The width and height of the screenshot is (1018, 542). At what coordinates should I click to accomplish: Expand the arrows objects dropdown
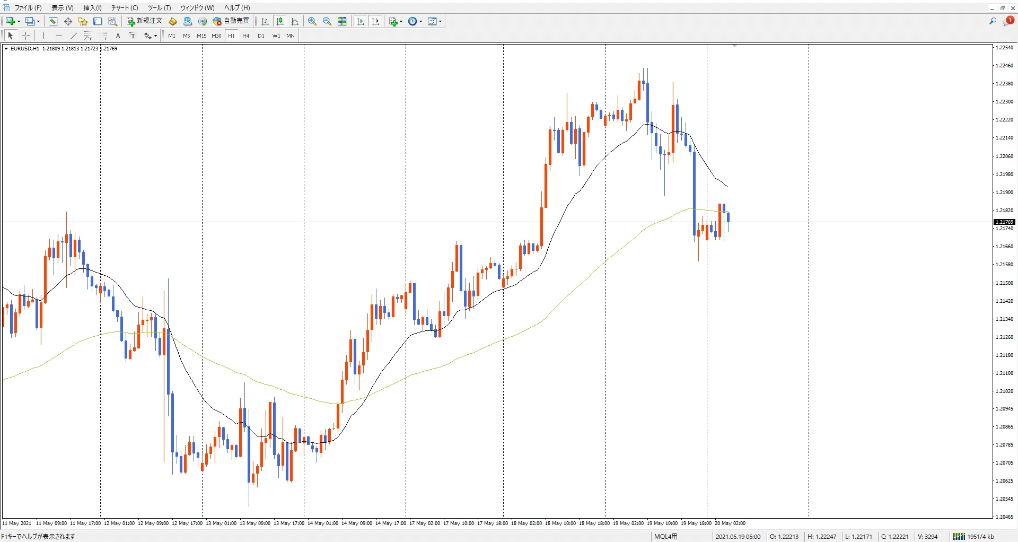[155, 36]
